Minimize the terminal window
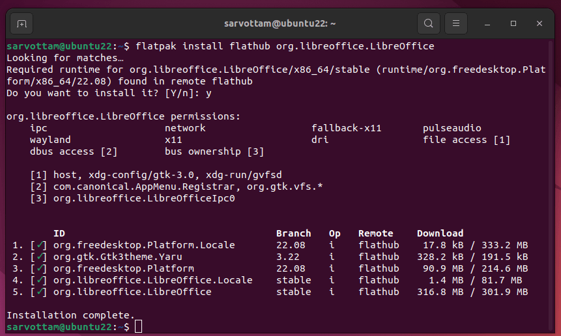The height and width of the screenshot is (336, 561). click(x=487, y=23)
